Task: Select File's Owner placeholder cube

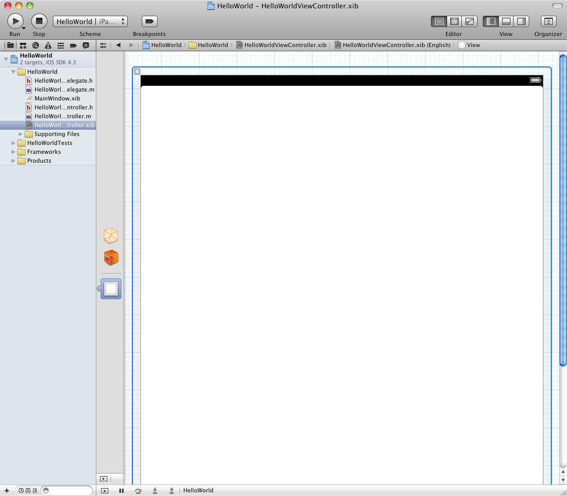Action: tap(110, 235)
